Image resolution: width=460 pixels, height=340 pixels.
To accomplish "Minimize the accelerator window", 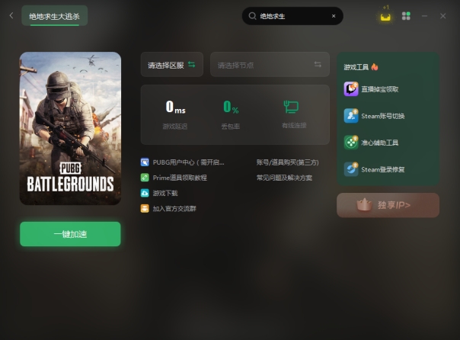I will click(x=424, y=16).
